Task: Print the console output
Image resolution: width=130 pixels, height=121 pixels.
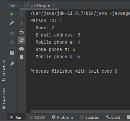Action: [x=21, y=49]
